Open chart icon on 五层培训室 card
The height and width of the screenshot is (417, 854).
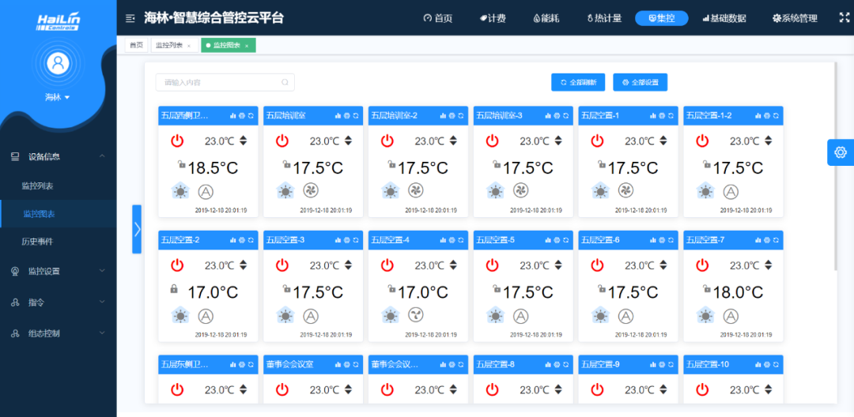point(338,116)
